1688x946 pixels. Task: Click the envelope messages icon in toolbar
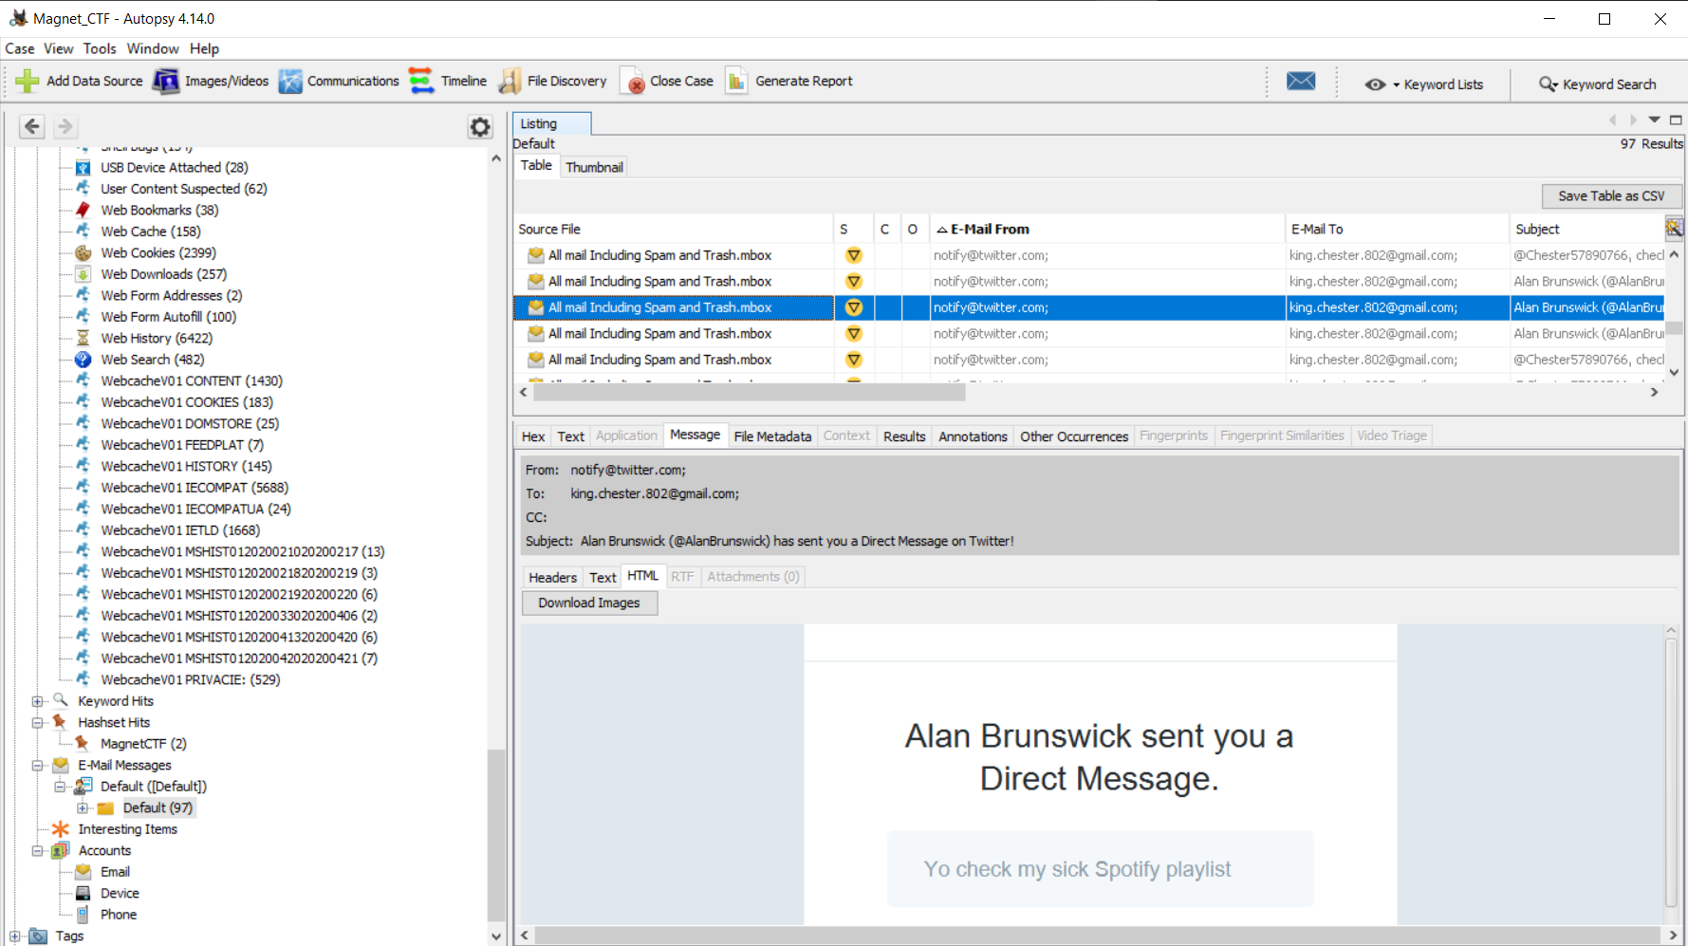coord(1301,82)
